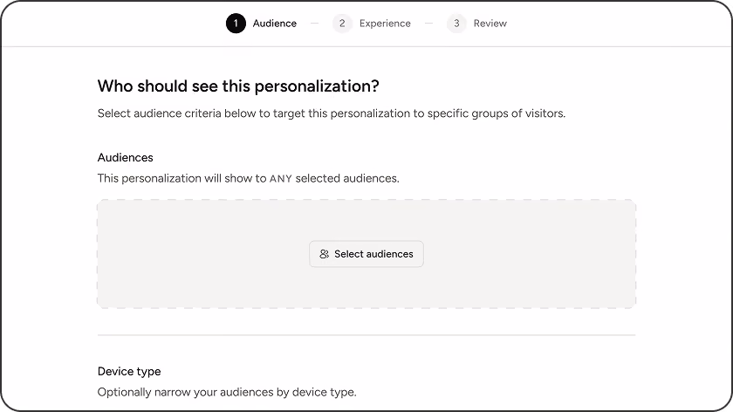Select the Audiences section heading

click(126, 158)
